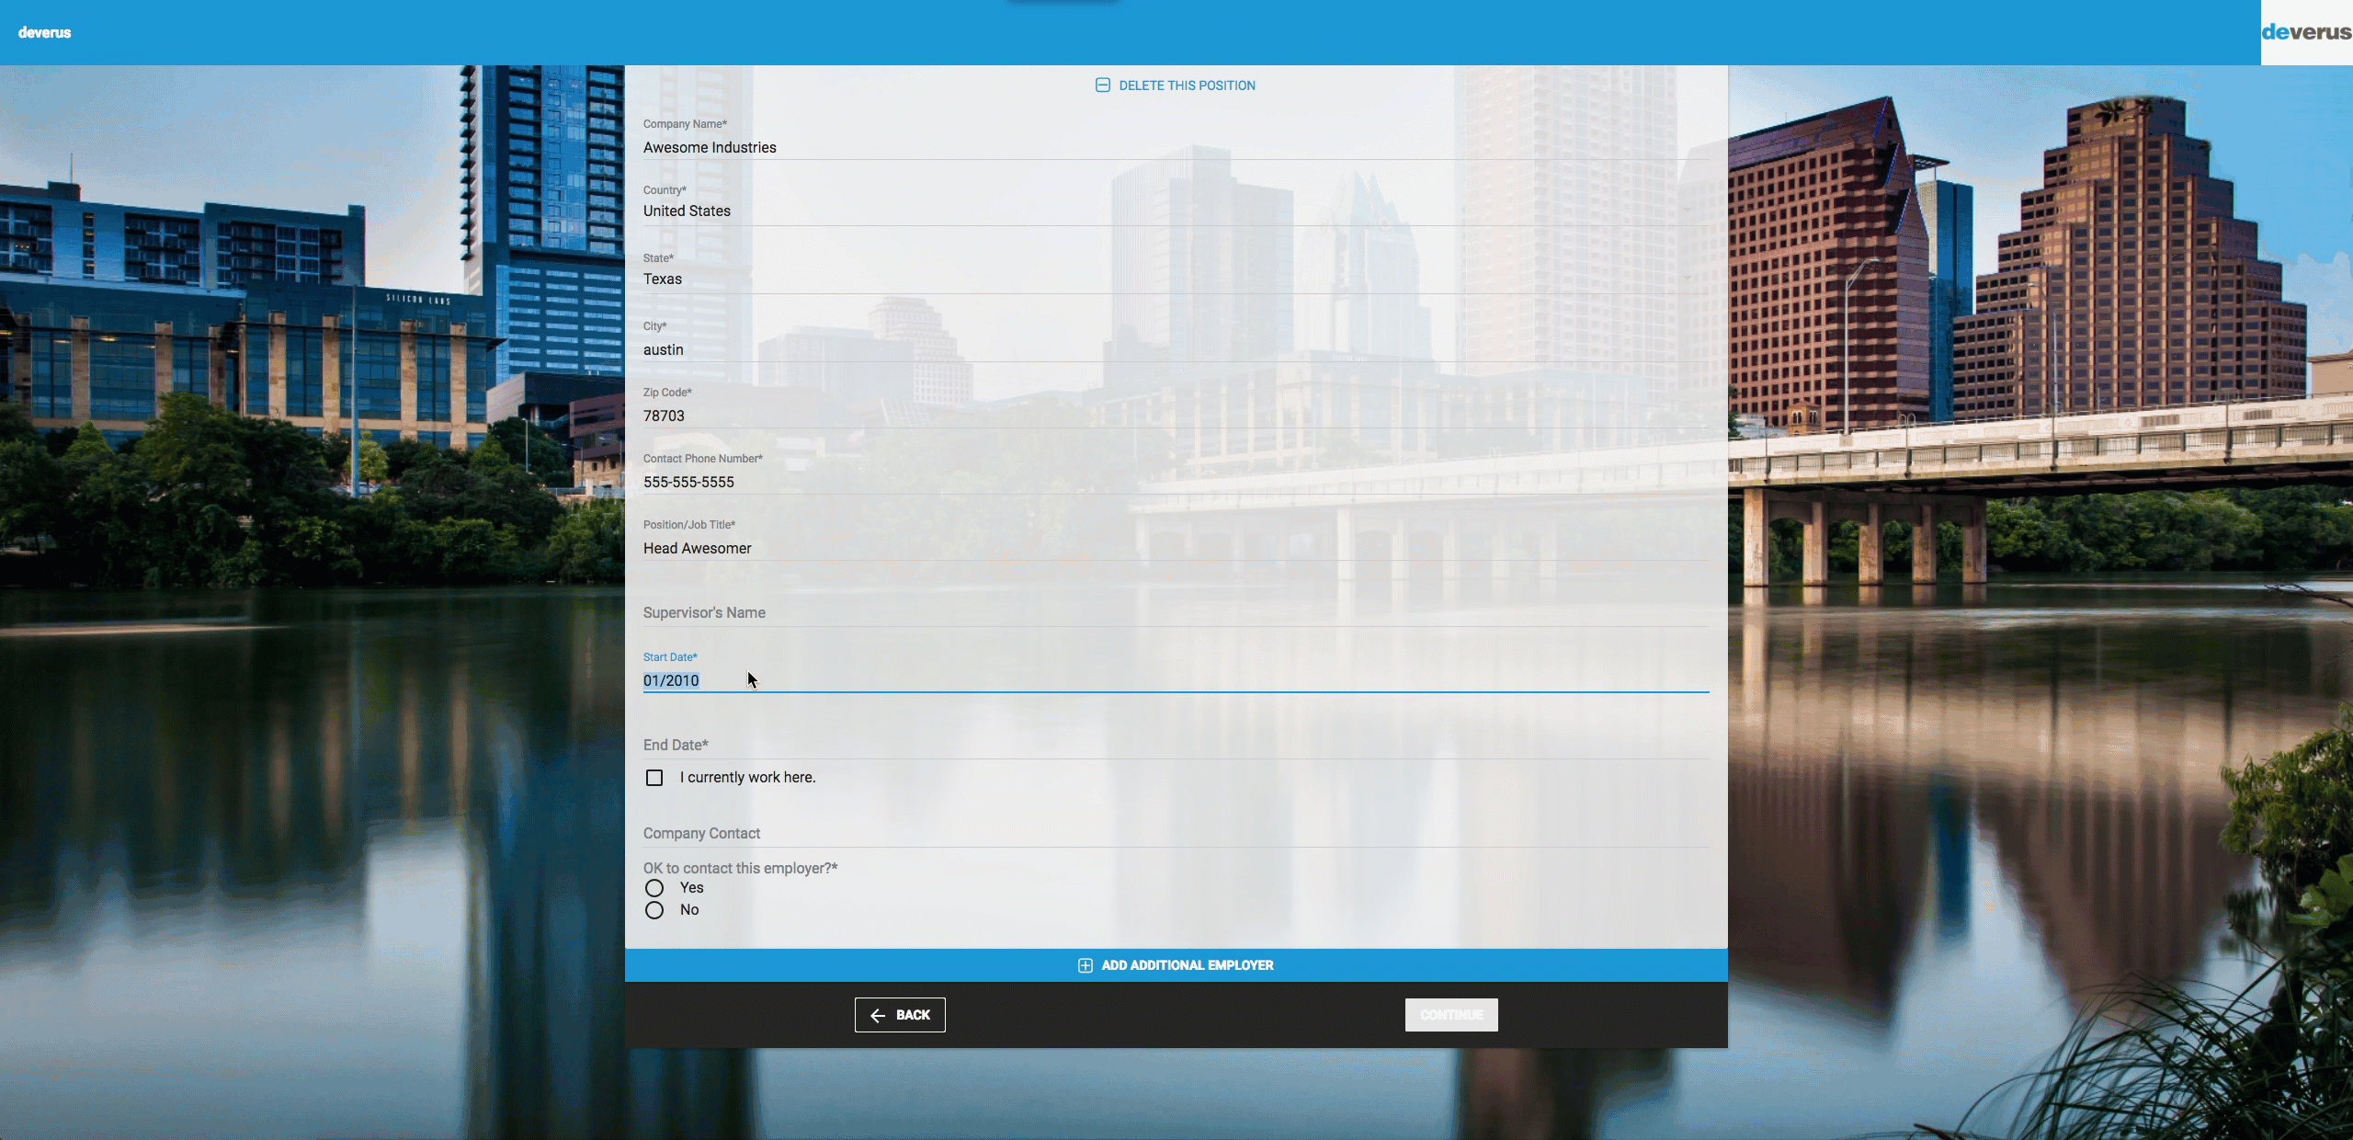Select Yes for OK to contact employer
Screen dimensions: 2353x1140
click(654, 888)
